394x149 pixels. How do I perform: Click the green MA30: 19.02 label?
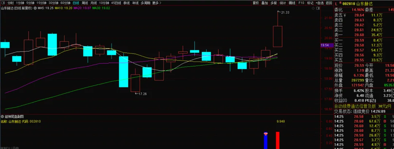(101, 8)
